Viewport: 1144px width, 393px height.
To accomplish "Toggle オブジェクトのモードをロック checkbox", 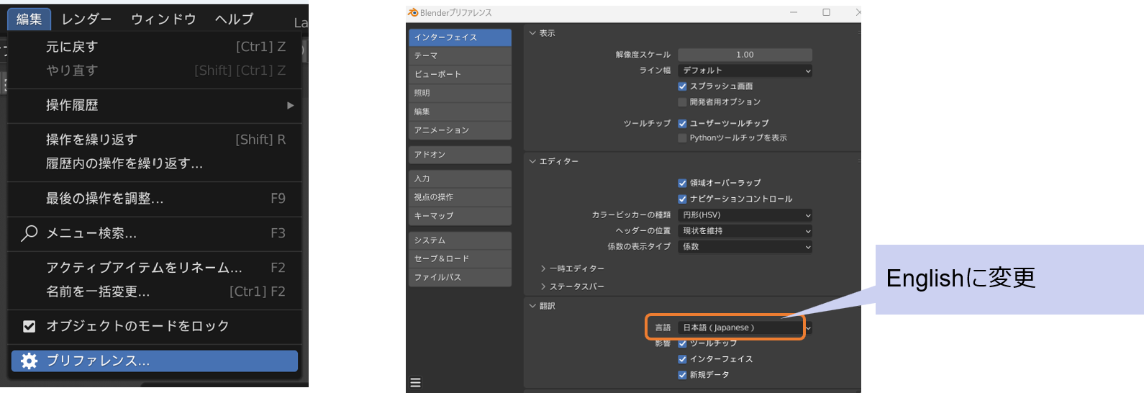I will tap(29, 326).
